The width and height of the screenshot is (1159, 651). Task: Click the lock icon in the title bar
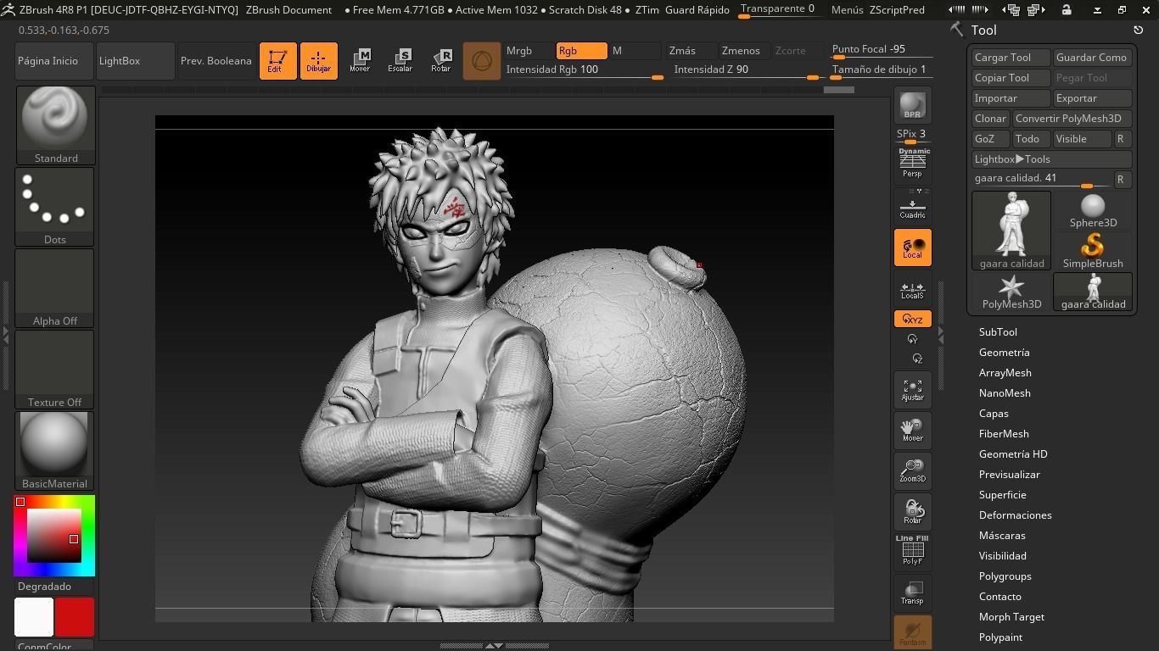point(1067,9)
